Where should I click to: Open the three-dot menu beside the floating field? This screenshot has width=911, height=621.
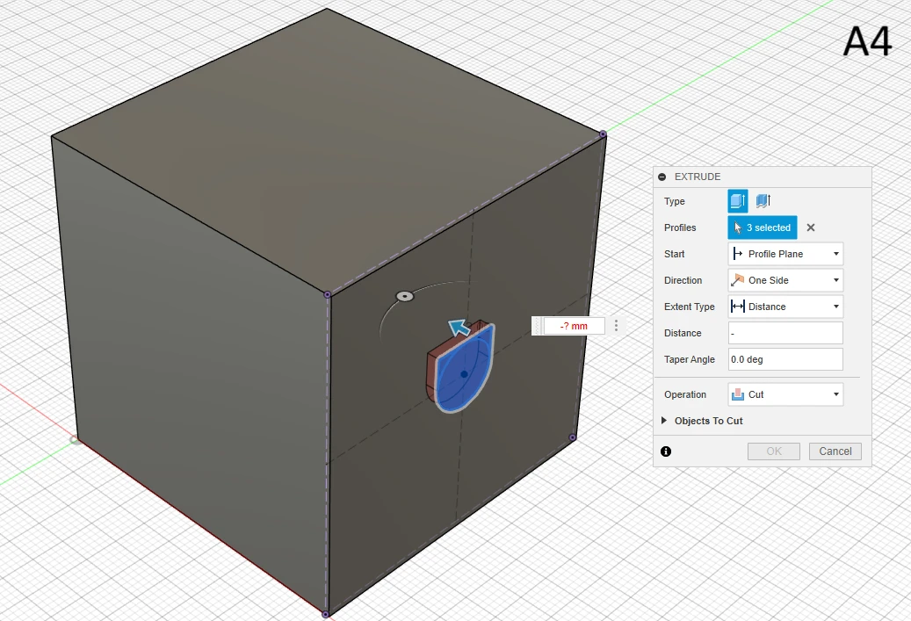click(x=616, y=326)
